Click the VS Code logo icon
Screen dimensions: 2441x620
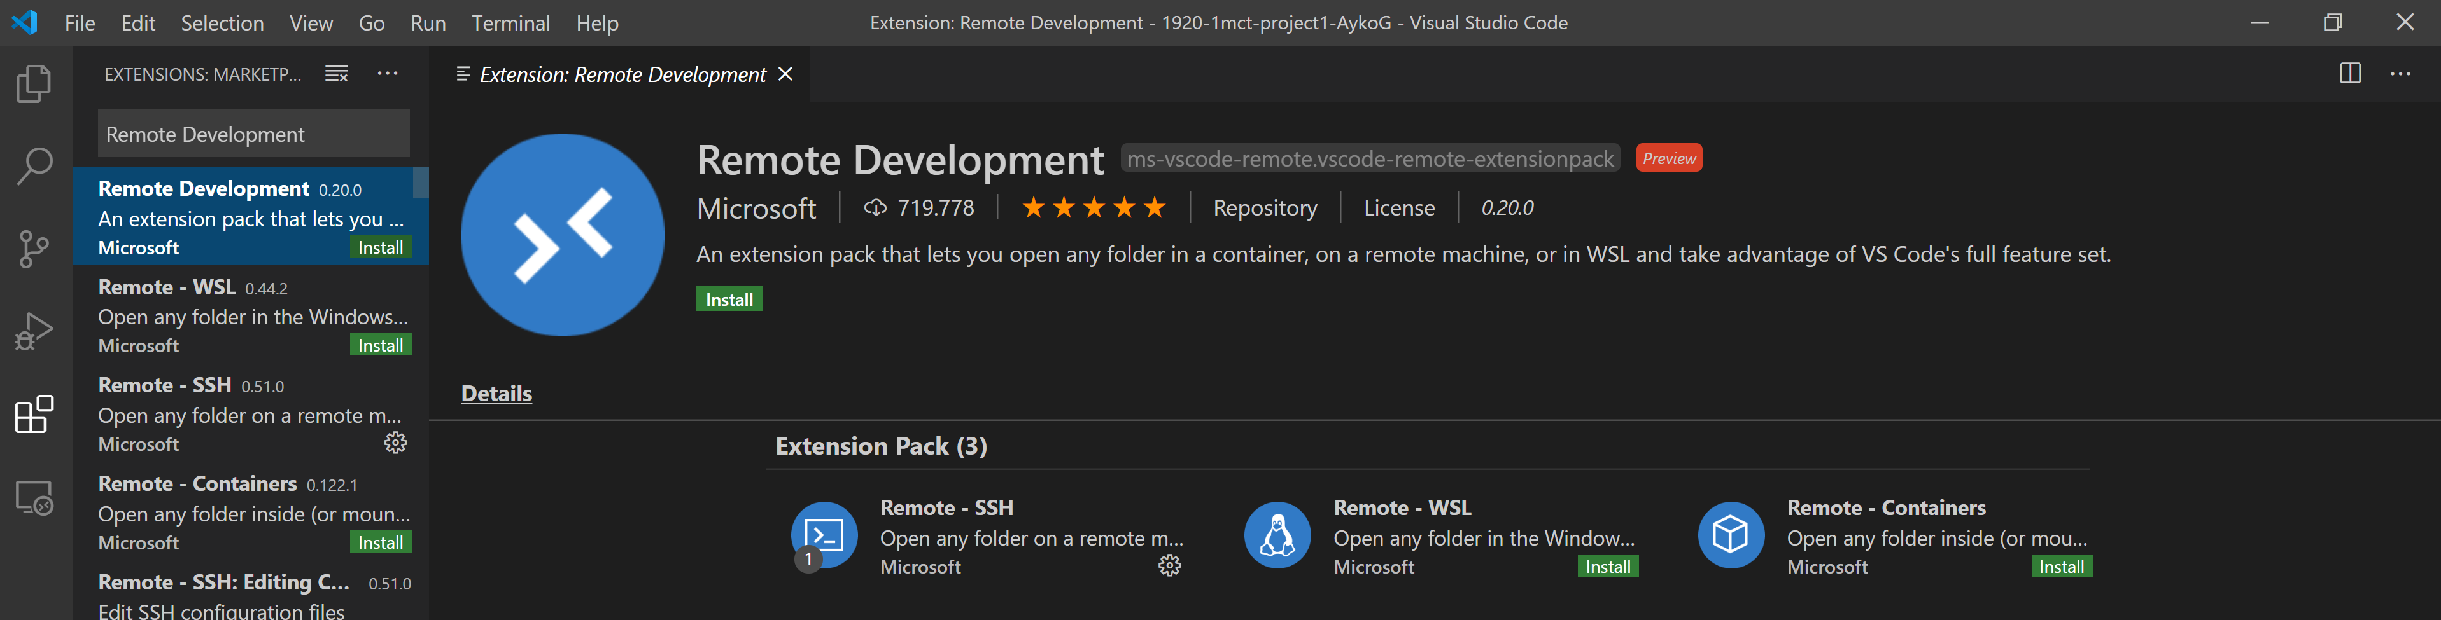coord(25,22)
